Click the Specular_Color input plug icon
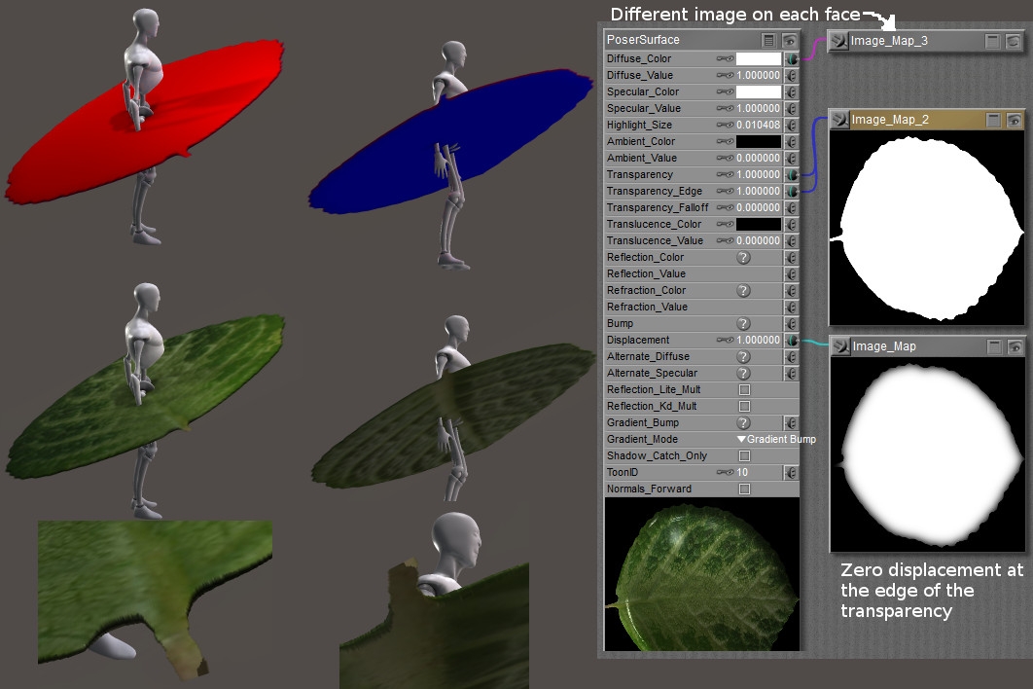The height and width of the screenshot is (689, 1033). point(792,91)
